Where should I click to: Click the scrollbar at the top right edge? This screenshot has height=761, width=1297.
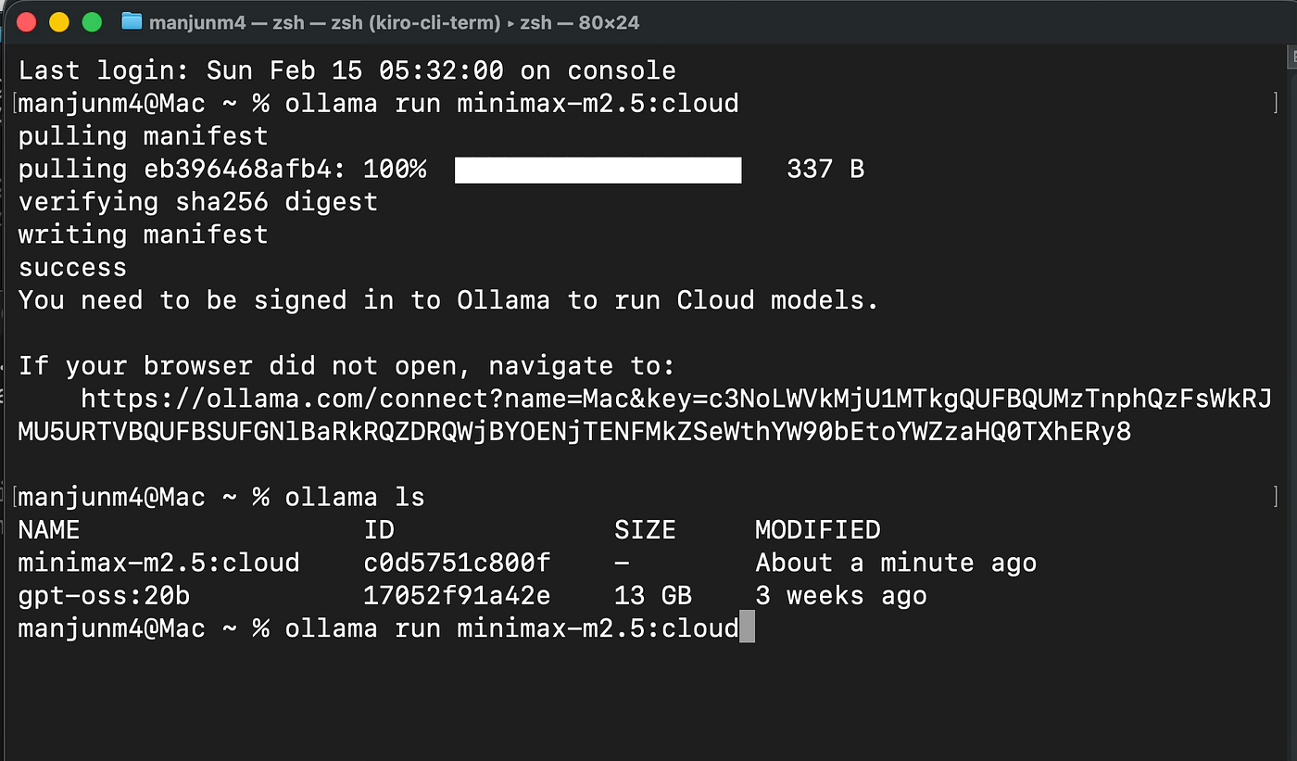1291,57
